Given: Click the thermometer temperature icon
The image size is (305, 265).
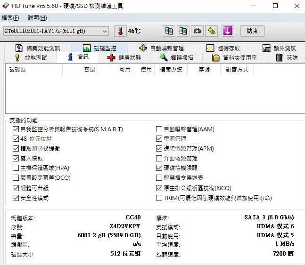Looking at the screenshot, I should pyautogui.click(x=121, y=31).
